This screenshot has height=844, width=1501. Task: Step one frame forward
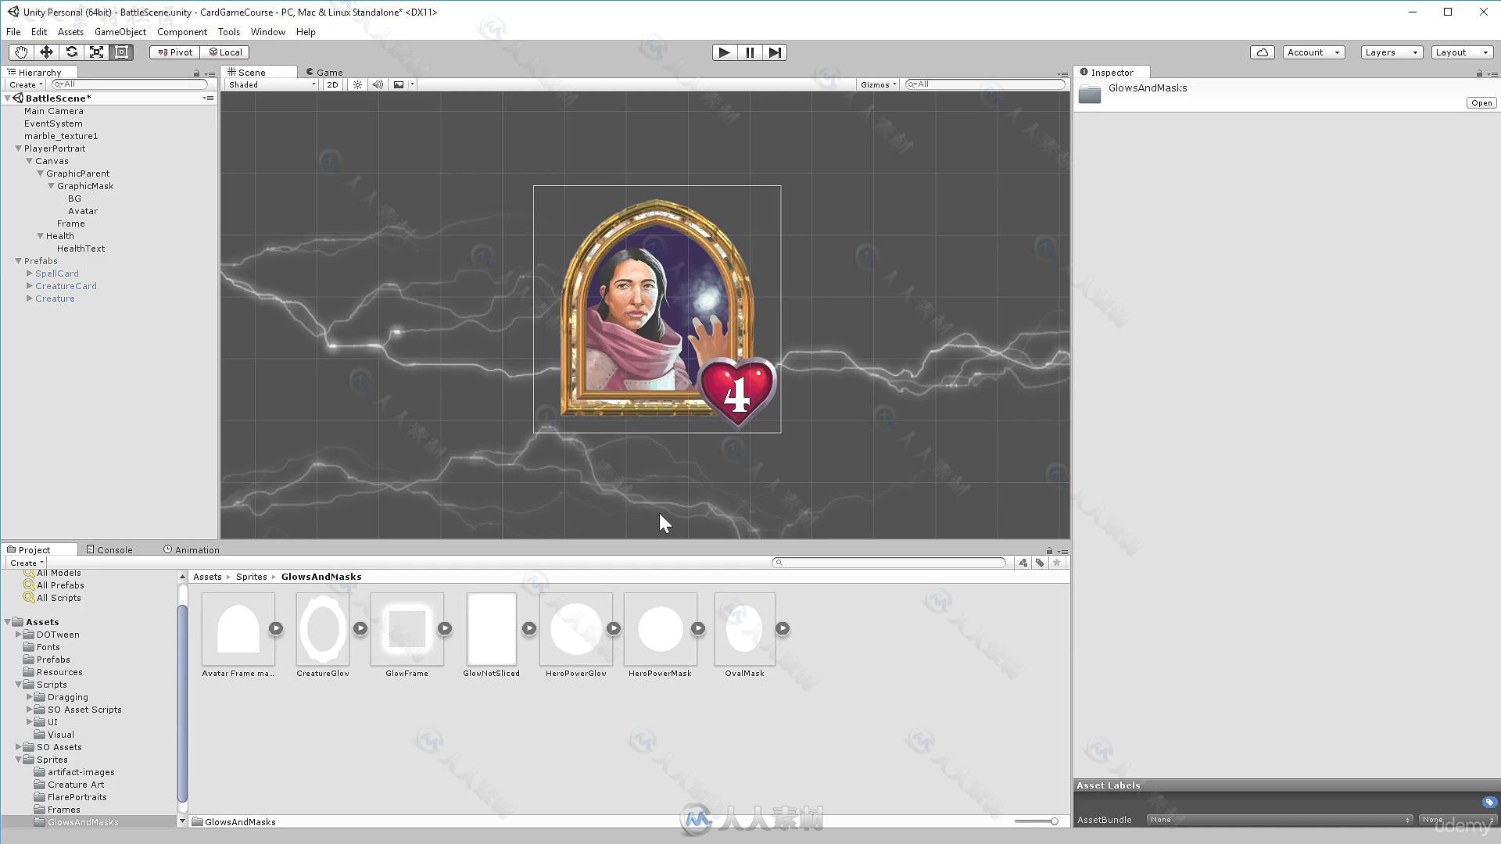[775, 52]
